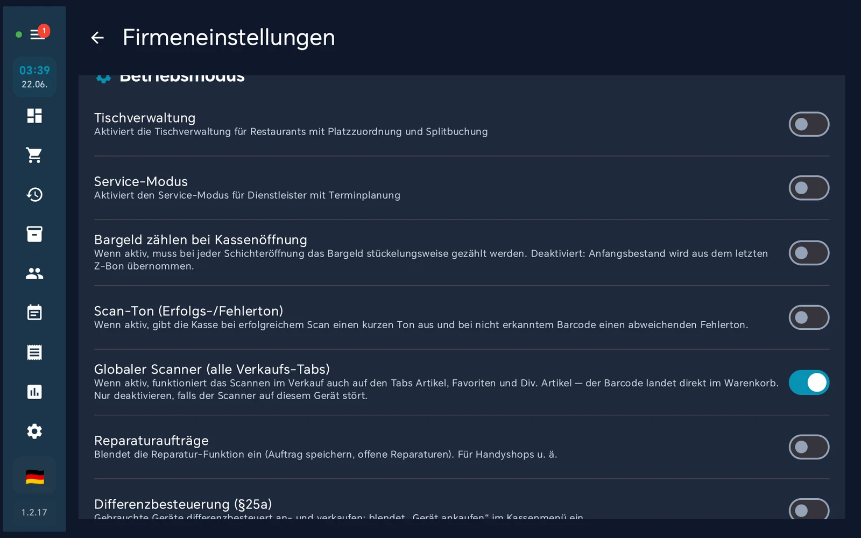Click the Tischverwaltung label
This screenshot has height=538, width=861.
pos(145,118)
